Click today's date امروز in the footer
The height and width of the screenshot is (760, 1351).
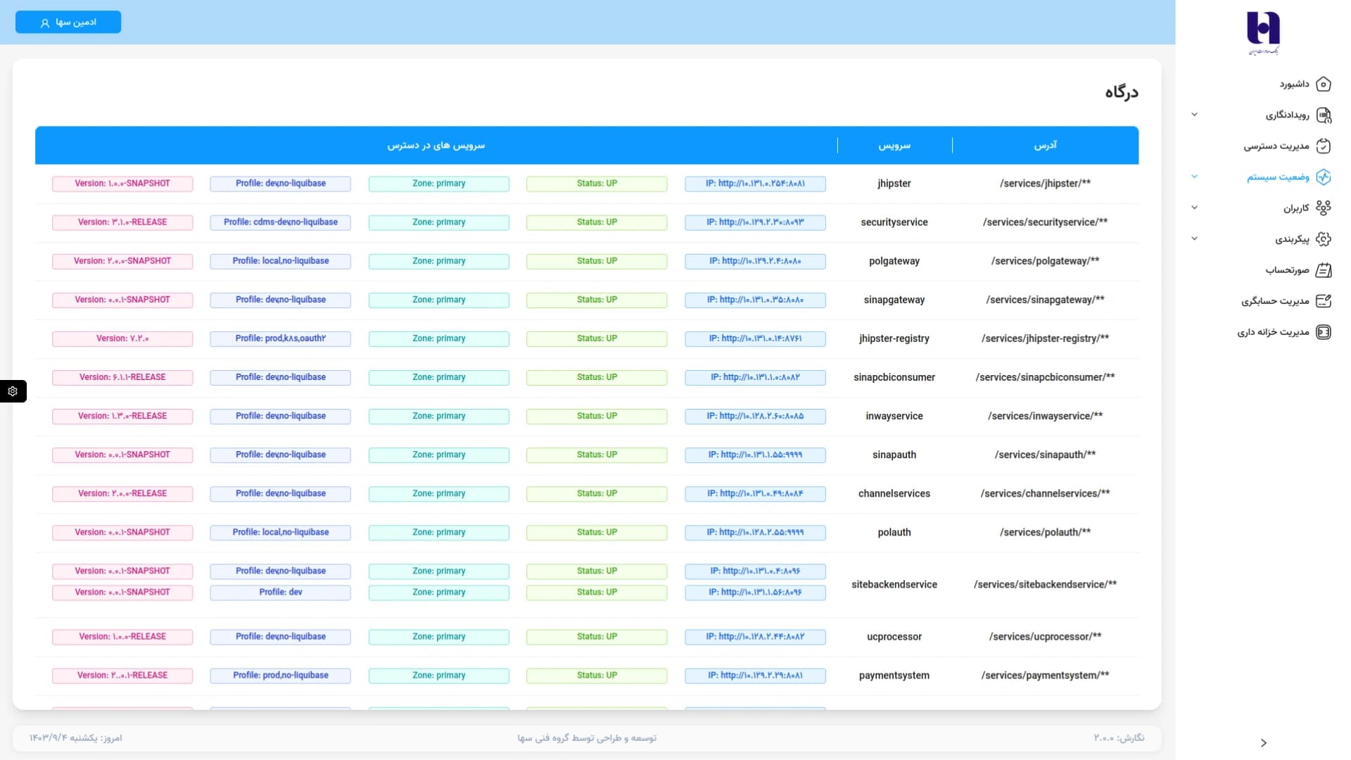tap(75, 737)
